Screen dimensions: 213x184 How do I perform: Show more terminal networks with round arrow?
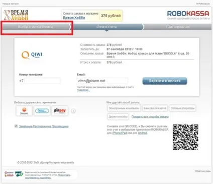pos(73,111)
